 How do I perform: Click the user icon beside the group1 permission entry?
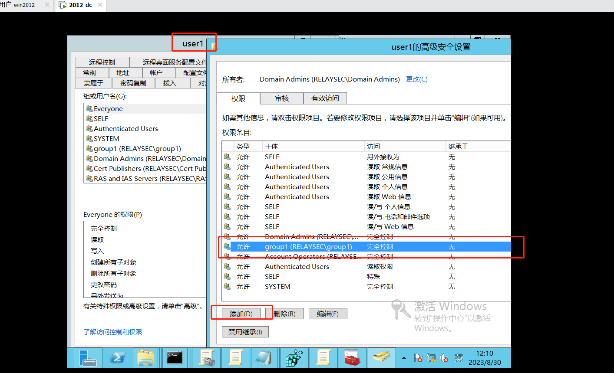tap(227, 246)
